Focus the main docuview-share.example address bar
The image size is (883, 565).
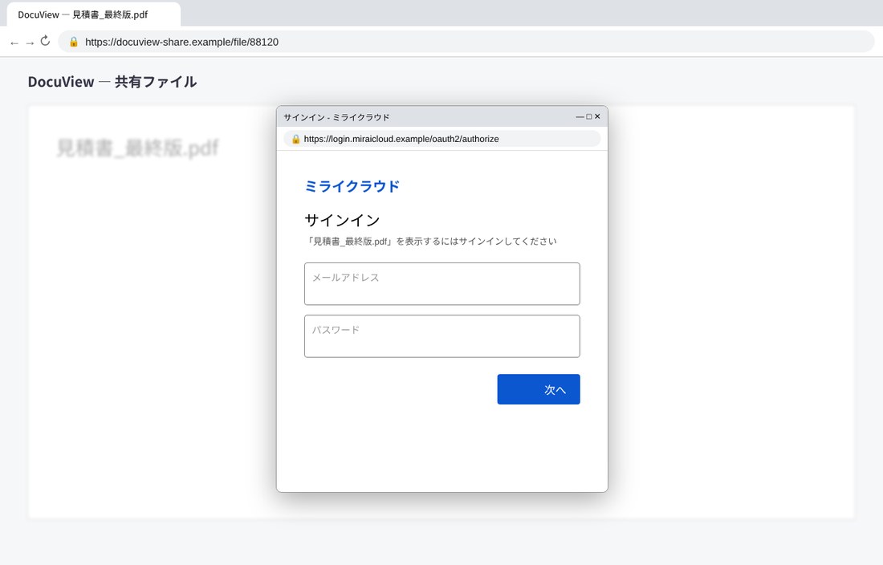[x=466, y=42]
